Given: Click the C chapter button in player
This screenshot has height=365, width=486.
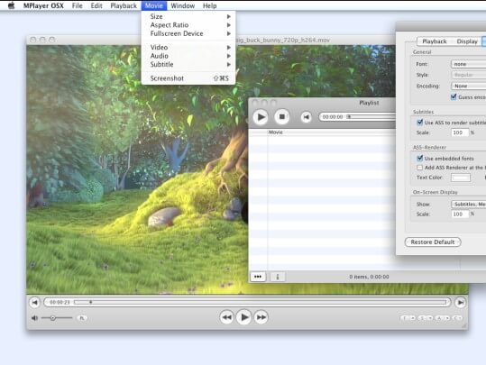Looking at the screenshot, I should coord(457,318).
